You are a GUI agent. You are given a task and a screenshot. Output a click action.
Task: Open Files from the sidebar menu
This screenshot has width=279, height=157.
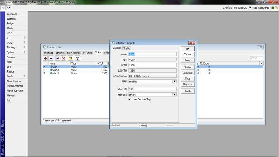coord(9,62)
